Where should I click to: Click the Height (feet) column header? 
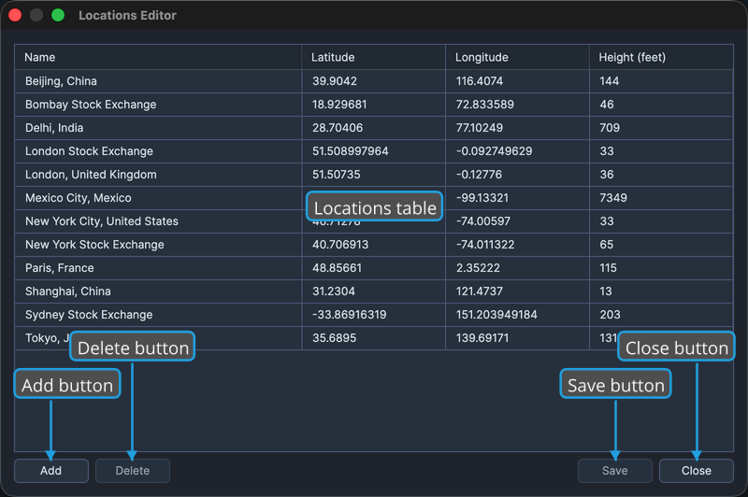pyautogui.click(x=661, y=57)
